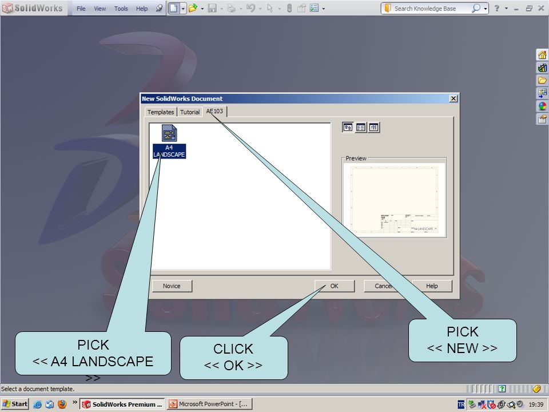The image size is (549, 412).
Task: Launch Internet Explorer from the quick launch
Action: [x=37, y=405]
